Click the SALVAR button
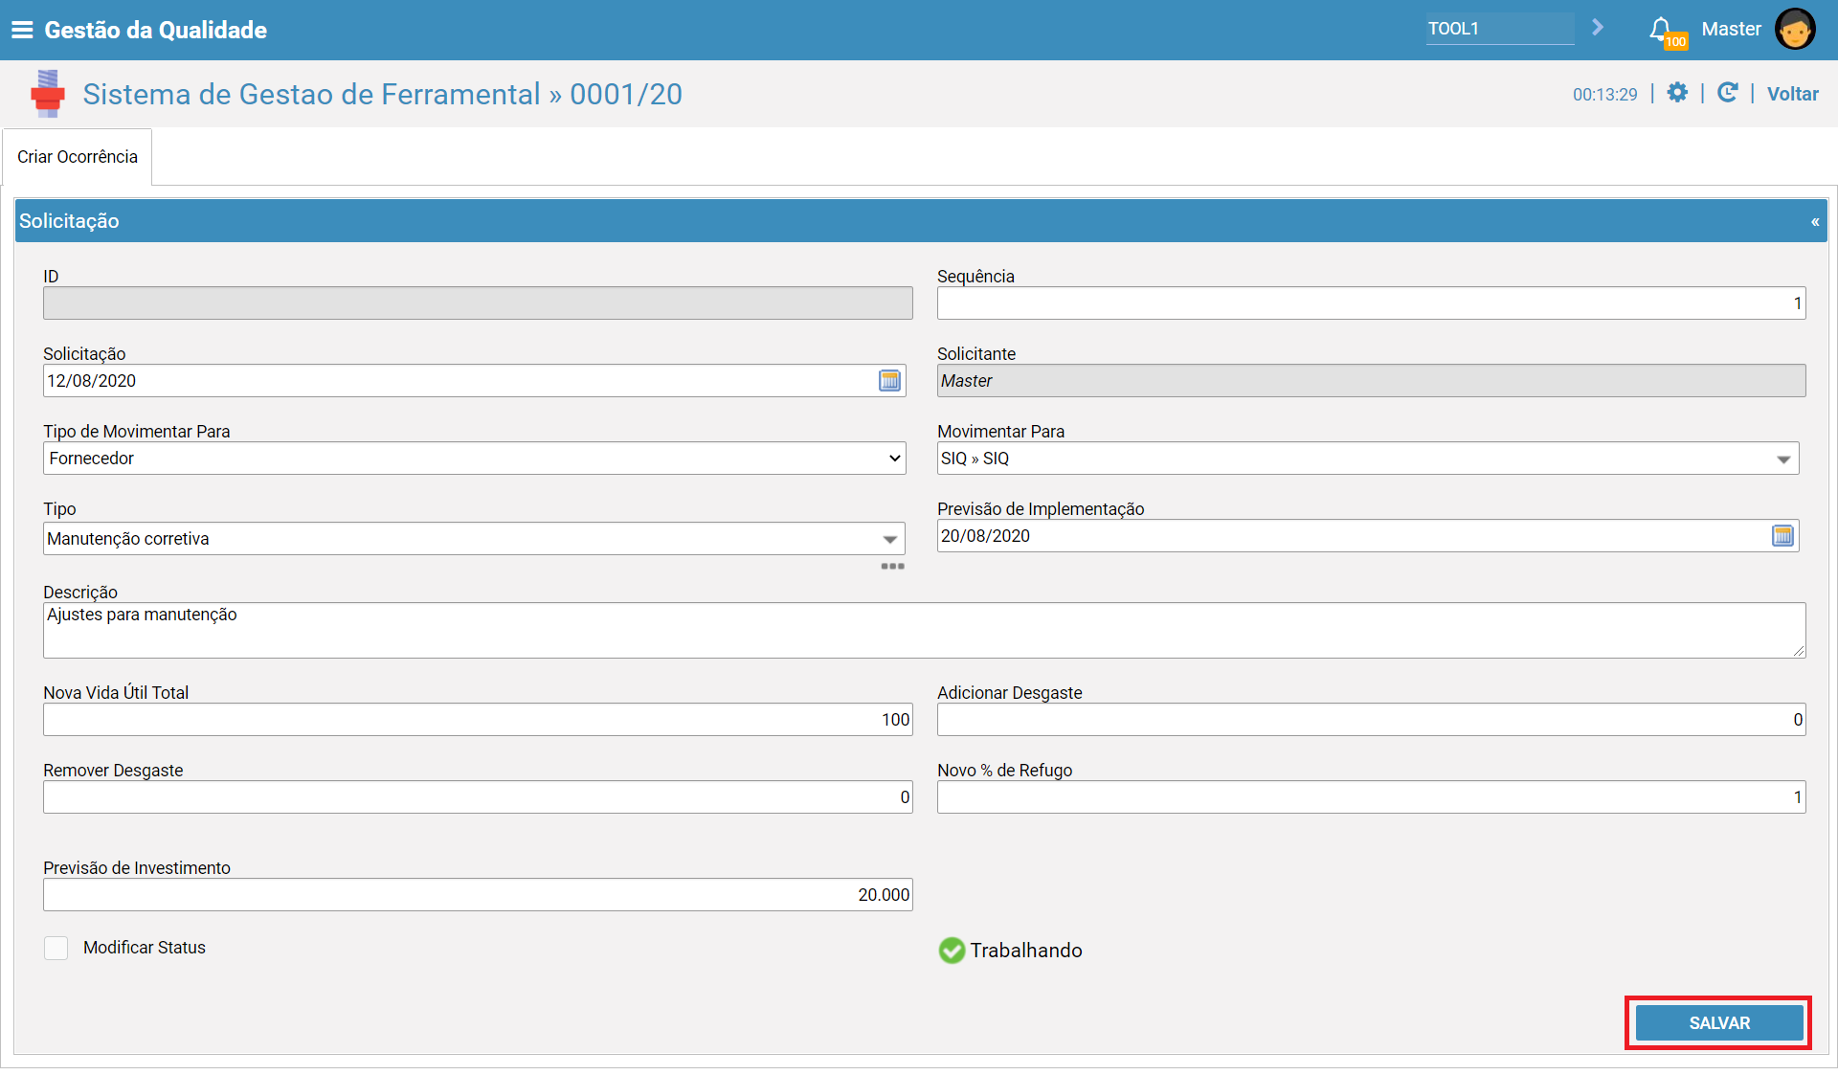 pos(1719,1023)
